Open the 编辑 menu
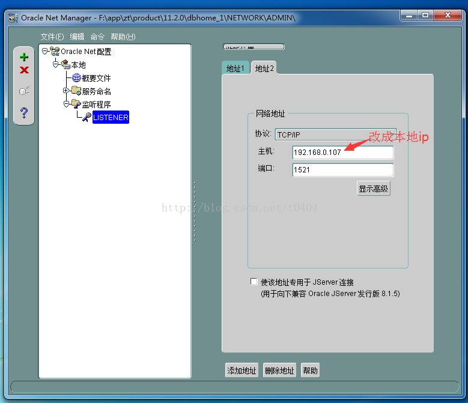The image size is (468, 403). click(77, 37)
